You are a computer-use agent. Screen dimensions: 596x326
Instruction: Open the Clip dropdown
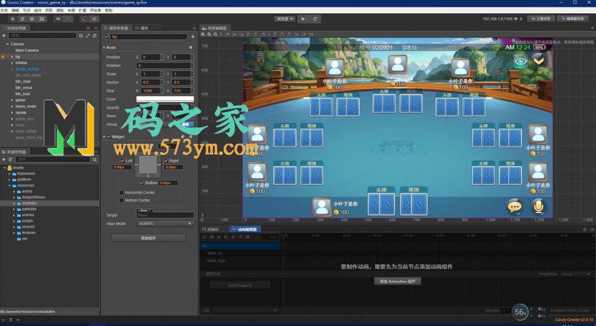coord(246,310)
